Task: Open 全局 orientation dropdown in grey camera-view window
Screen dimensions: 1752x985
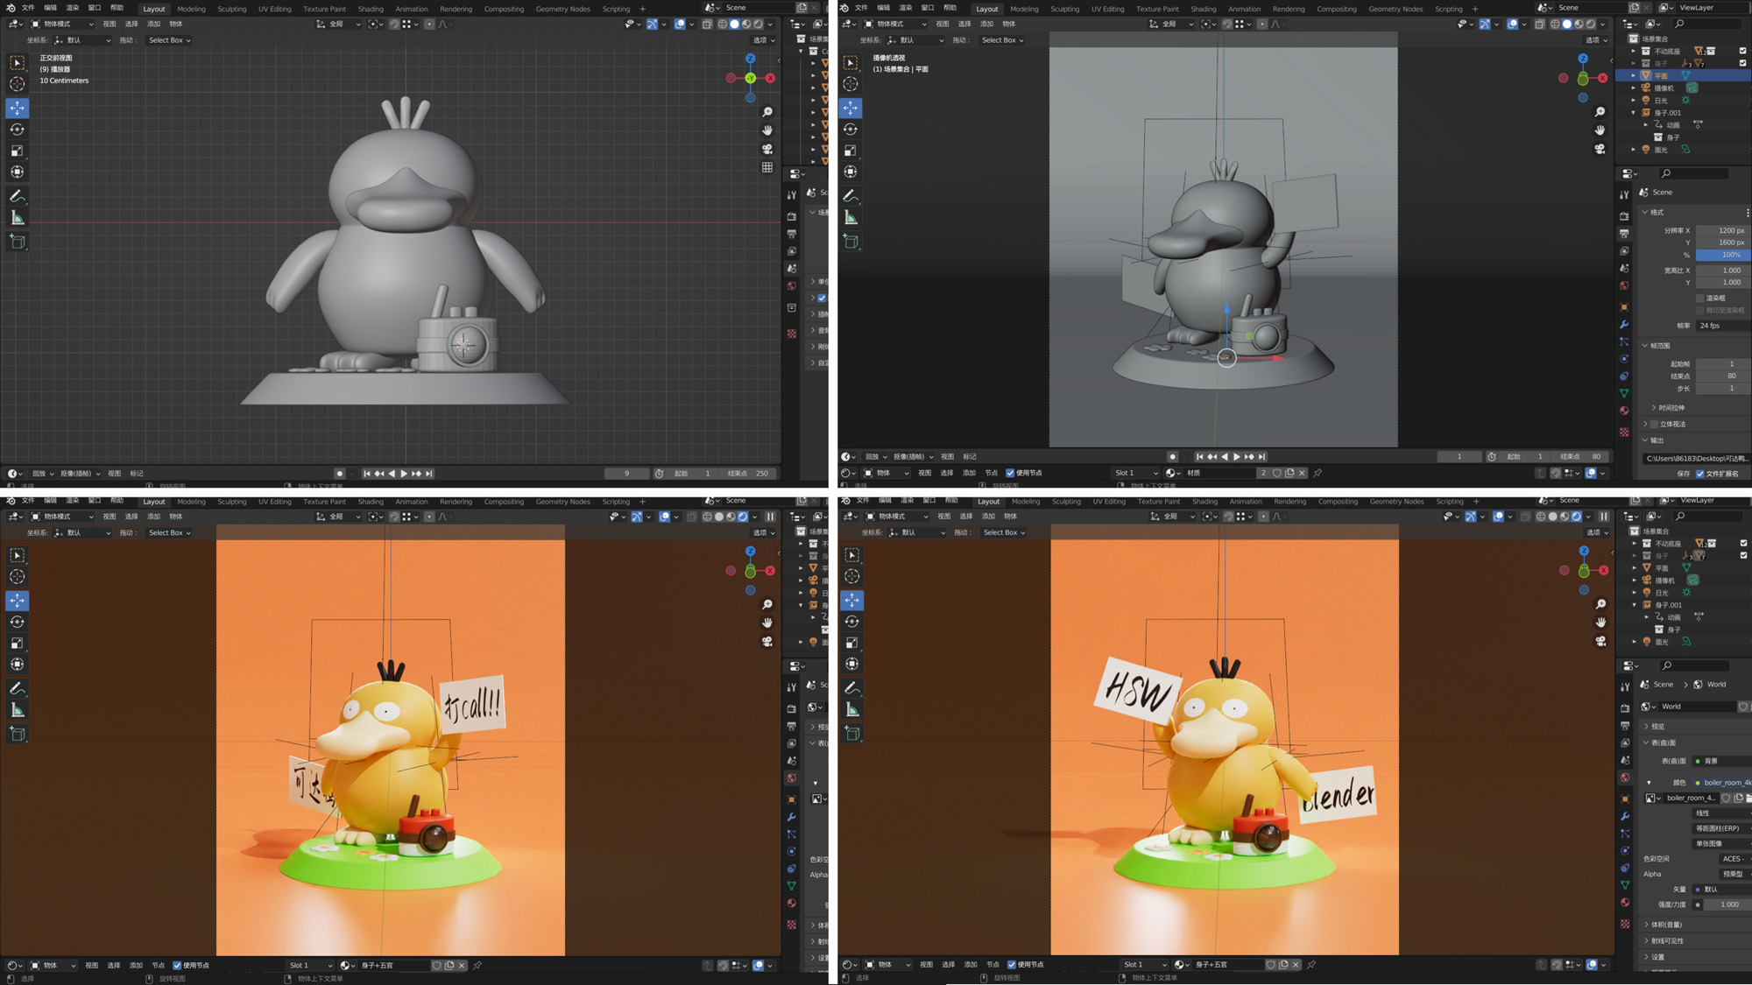Action: click(x=1170, y=25)
